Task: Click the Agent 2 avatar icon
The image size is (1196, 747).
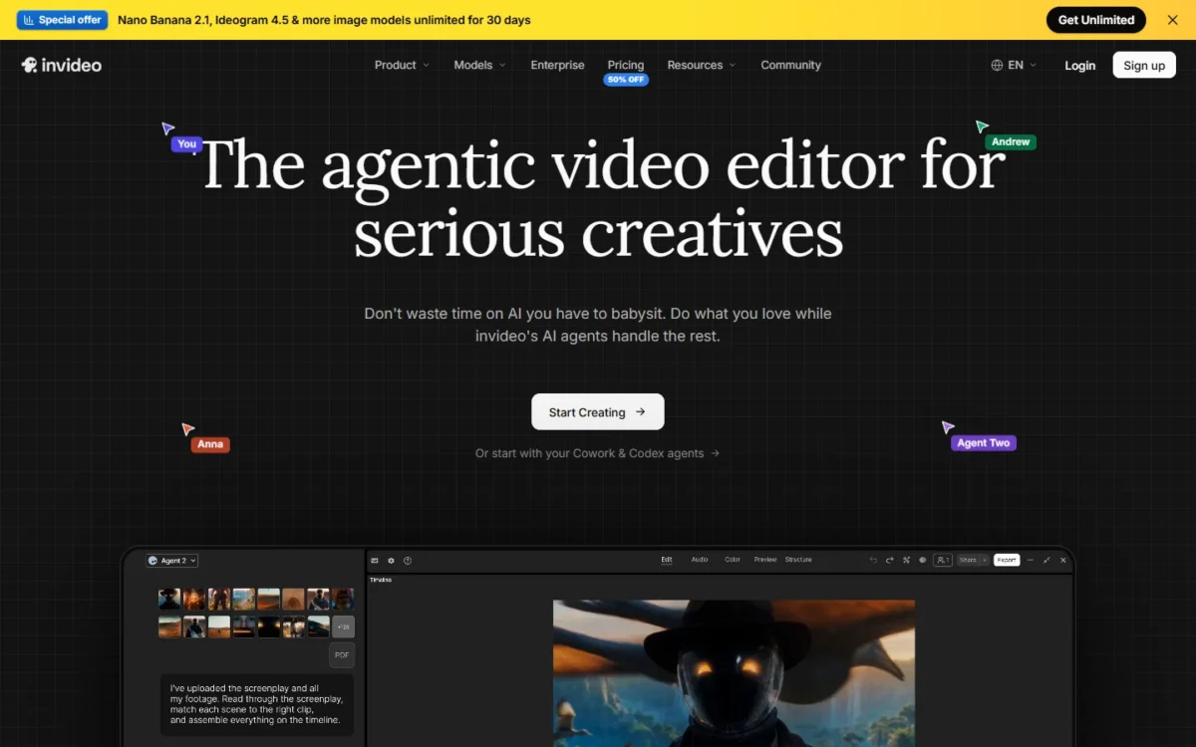Action: pyautogui.click(x=152, y=561)
